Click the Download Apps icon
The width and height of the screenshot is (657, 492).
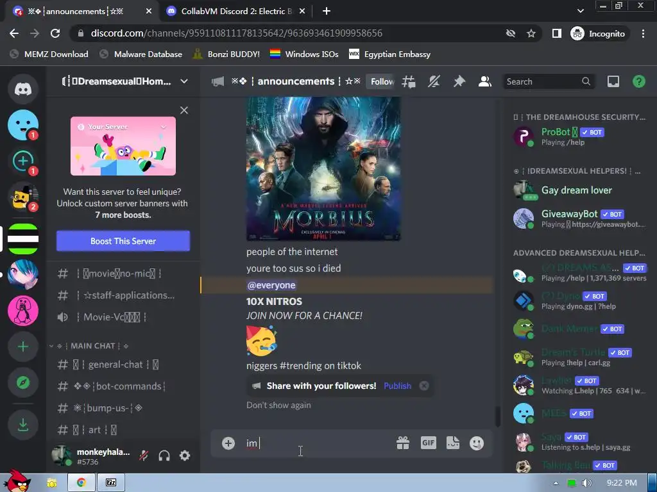23,425
